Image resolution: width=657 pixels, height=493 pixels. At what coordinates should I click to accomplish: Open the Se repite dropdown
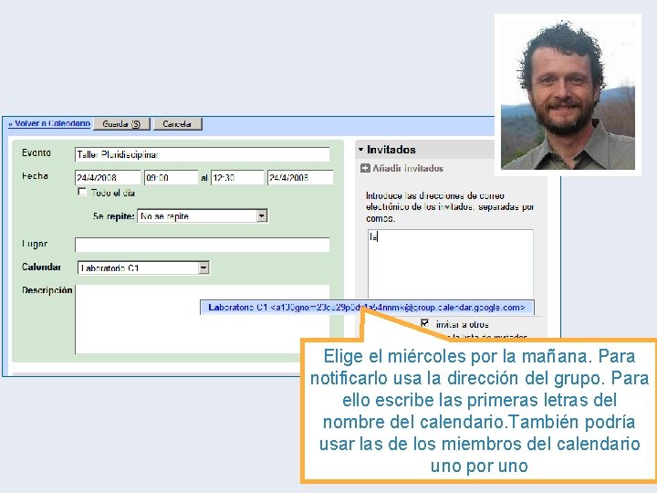tap(203, 215)
